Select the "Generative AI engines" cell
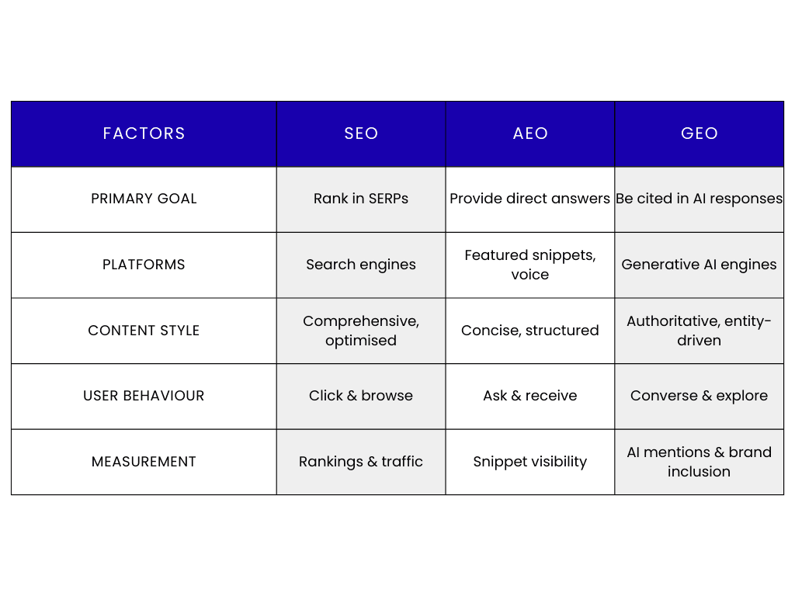This screenshot has height=596, width=795. tap(699, 265)
